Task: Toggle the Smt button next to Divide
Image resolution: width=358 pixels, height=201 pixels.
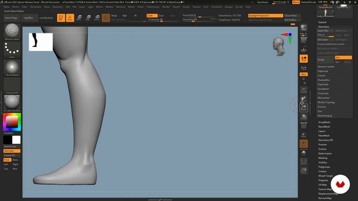Action: [x=343, y=58]
